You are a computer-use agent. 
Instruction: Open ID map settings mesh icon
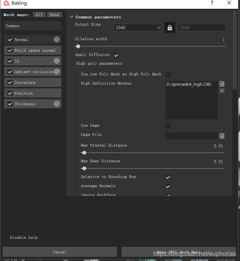pos(57,61)
